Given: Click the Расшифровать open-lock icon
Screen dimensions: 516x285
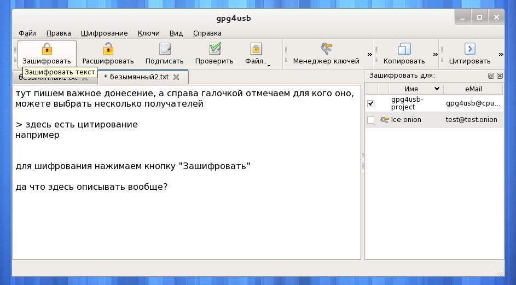Looking at the screenshot, I should (x=108, y=49).
